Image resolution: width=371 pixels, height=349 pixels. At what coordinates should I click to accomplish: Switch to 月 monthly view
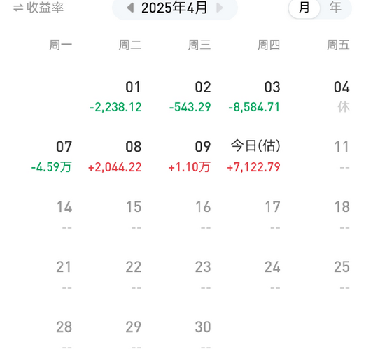304,8
